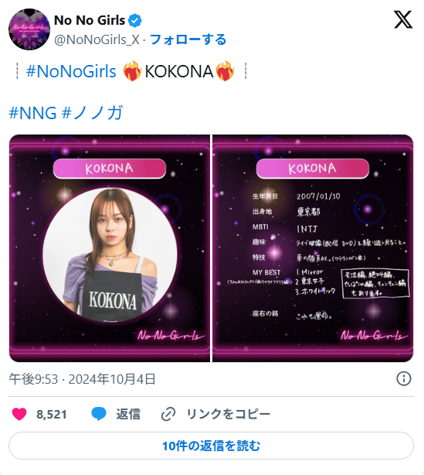The width and height of the screenshot is (424, 475).
Task: Open the @NoNoGirls_X handle
Action: [97, 39]
